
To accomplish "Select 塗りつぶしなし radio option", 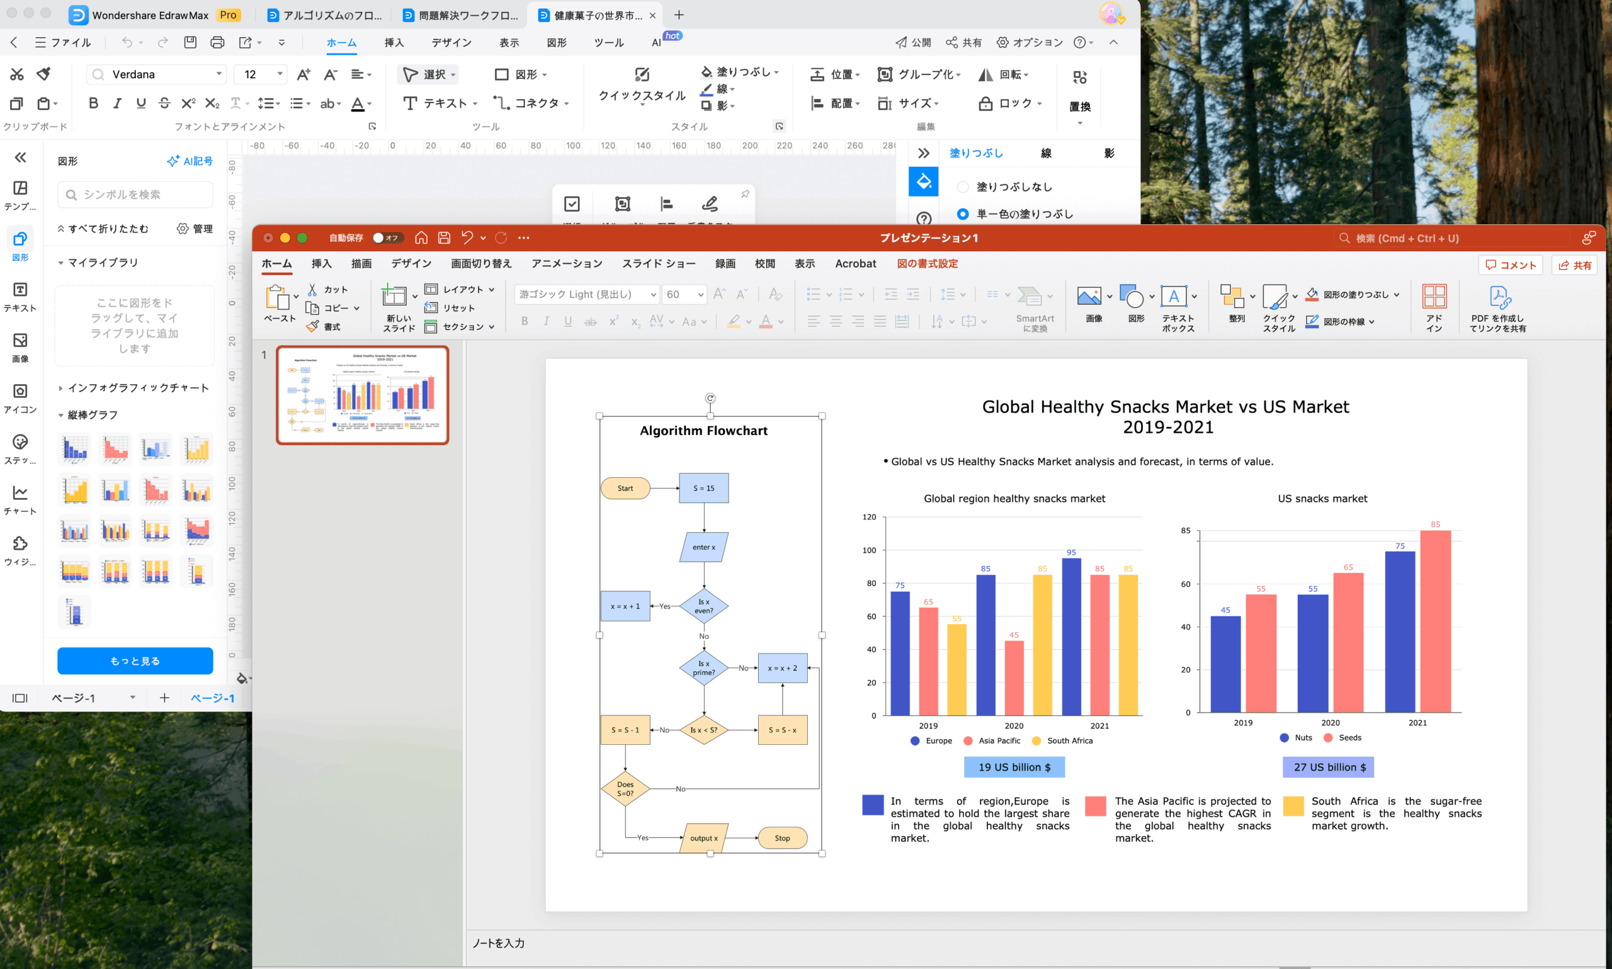I will [x=962, y=188].
